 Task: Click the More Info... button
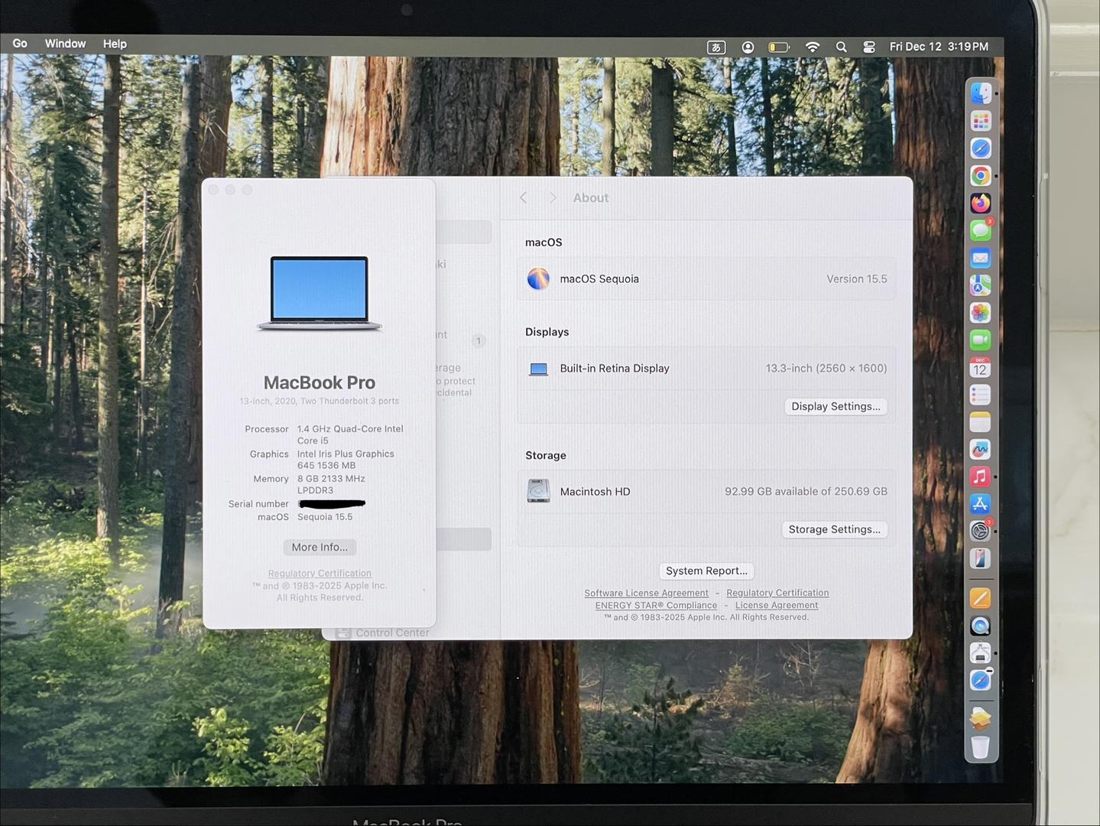tap(320, 547)
